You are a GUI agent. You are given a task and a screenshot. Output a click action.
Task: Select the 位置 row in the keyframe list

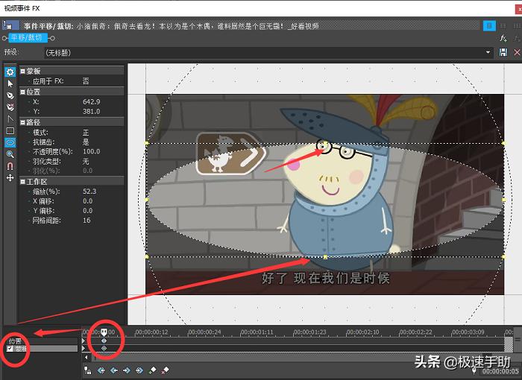[x=40, y=341]
